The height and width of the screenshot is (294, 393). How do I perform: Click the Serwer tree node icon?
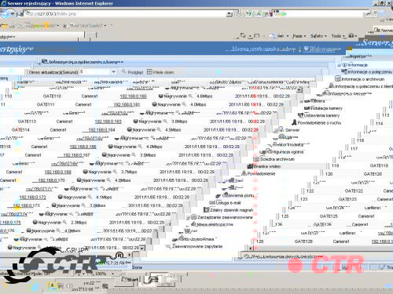(x=281, y=129)
